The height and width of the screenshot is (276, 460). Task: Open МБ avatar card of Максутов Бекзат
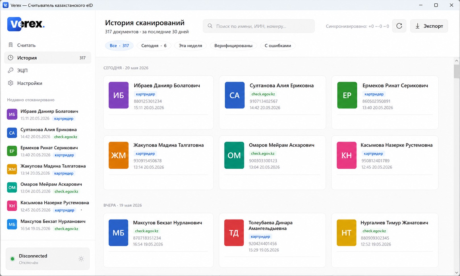119,233
